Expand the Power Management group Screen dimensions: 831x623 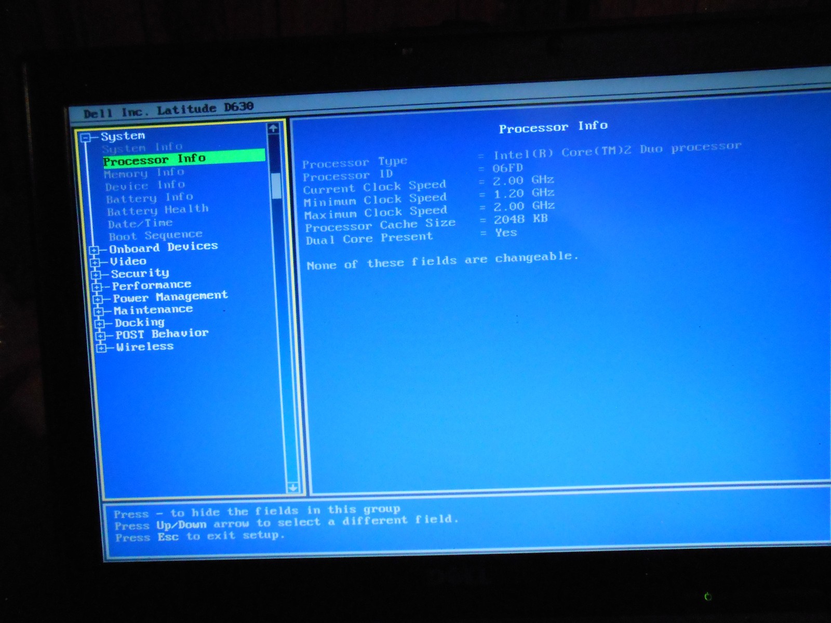(x=98, y=299)
